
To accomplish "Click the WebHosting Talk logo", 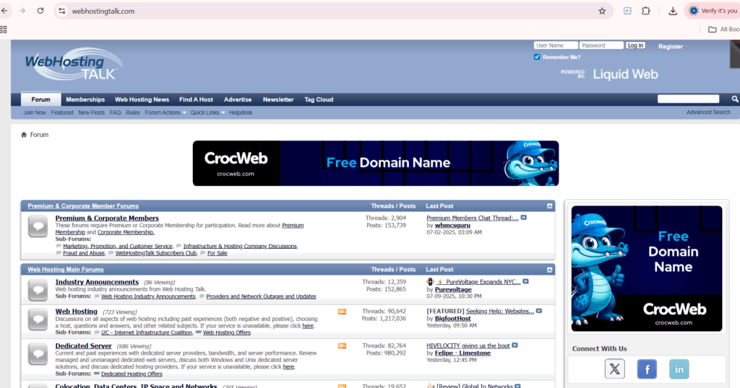I will click(x=73, y=65).
